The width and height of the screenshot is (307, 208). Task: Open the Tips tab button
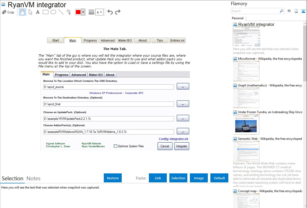(x=160, y=40)
